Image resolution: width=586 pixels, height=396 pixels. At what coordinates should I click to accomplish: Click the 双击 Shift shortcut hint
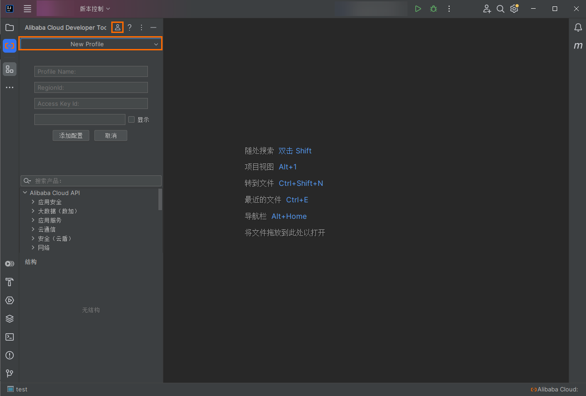click(295, 151)
